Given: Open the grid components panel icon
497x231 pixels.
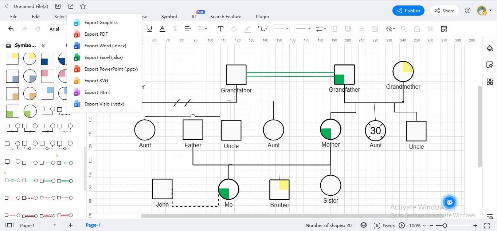Looking at the screenshot, I should pyautogui.click(x=490, y=81).
